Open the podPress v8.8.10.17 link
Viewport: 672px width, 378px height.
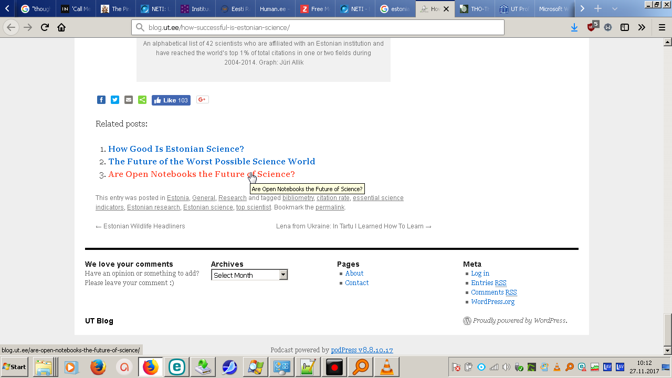pos(362,350)
